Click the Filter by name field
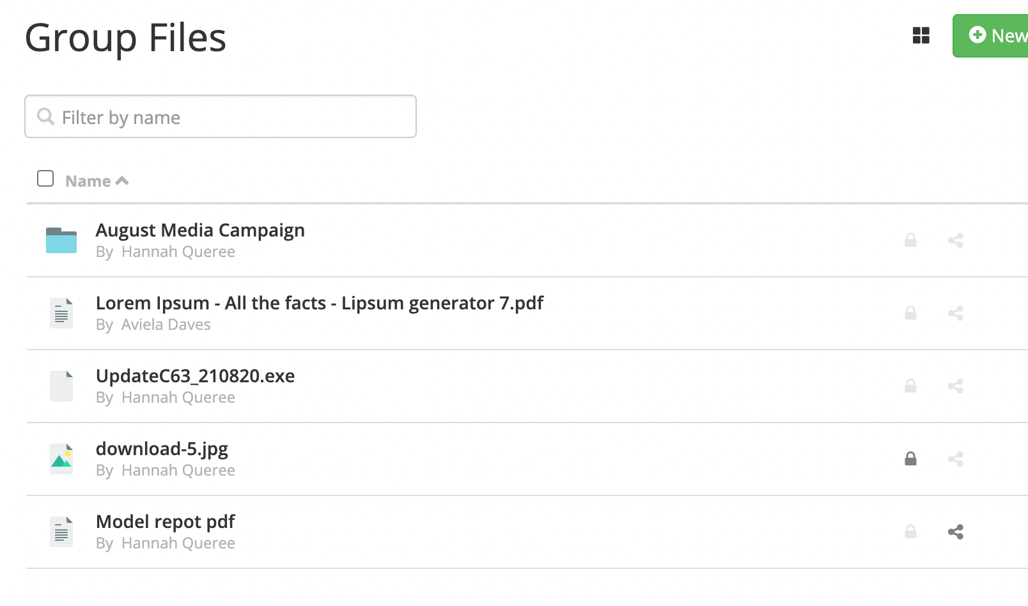 click(221, 116)
